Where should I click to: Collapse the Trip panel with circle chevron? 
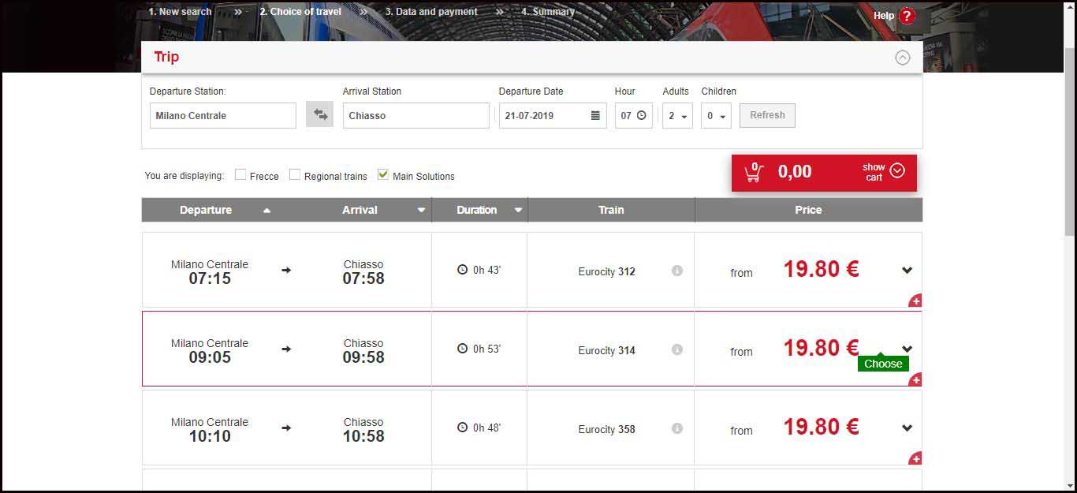click(903, 58)
